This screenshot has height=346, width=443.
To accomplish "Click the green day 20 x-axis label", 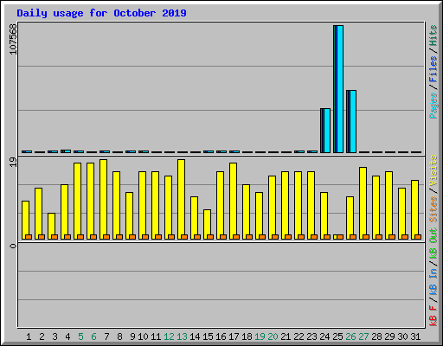I will point(273,336).
